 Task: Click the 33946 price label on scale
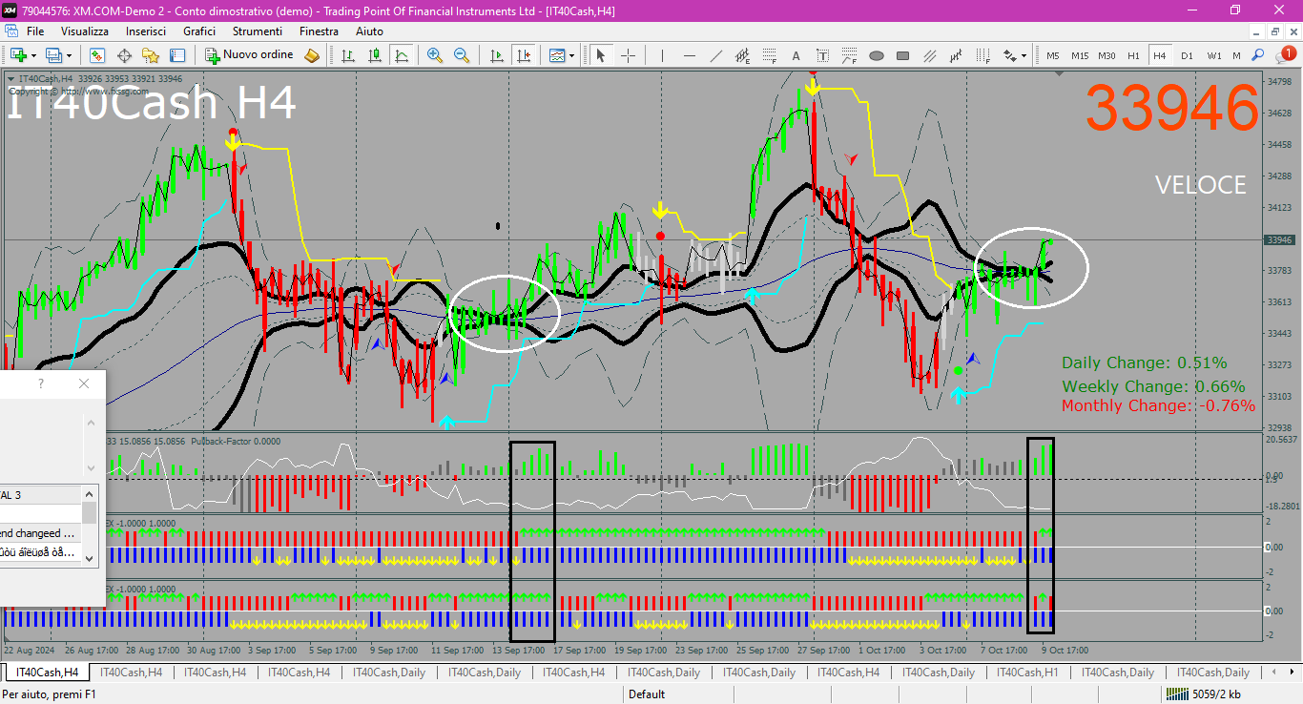point(1278,240)
